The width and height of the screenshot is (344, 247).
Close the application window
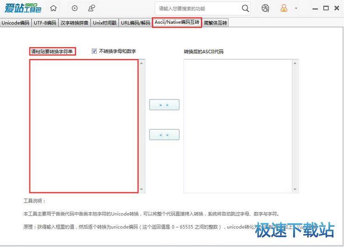click(337, 8)
